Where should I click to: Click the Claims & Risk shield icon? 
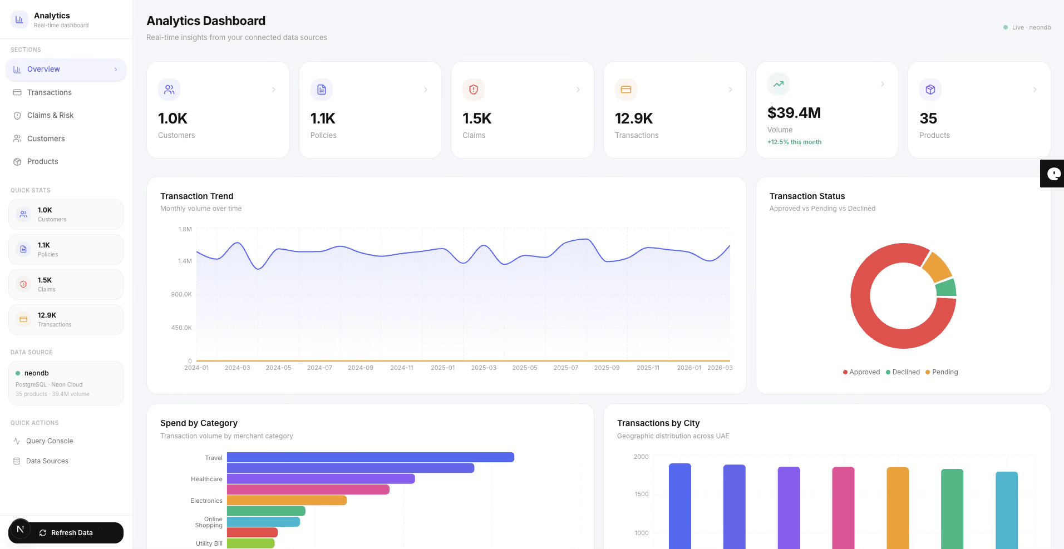17,115
